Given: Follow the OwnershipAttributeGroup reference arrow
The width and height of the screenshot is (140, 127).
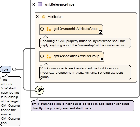Looking at the screenshot, I should [101, 32].
